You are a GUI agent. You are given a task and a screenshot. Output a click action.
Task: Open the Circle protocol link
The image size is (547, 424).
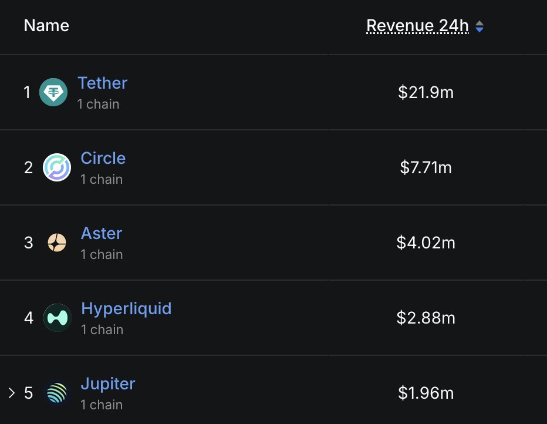coord(103,158)
